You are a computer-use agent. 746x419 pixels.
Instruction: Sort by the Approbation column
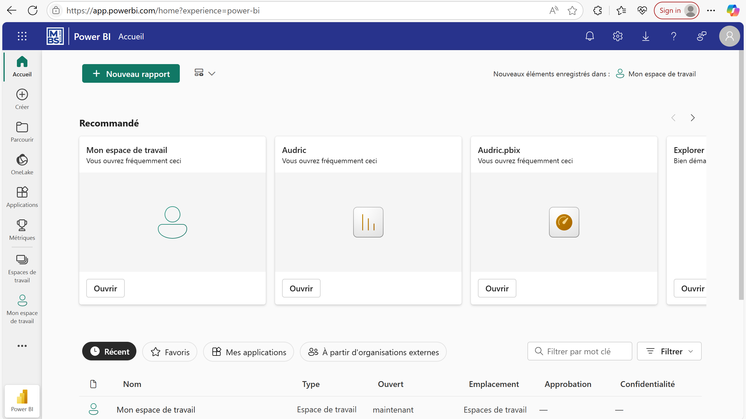568,384
